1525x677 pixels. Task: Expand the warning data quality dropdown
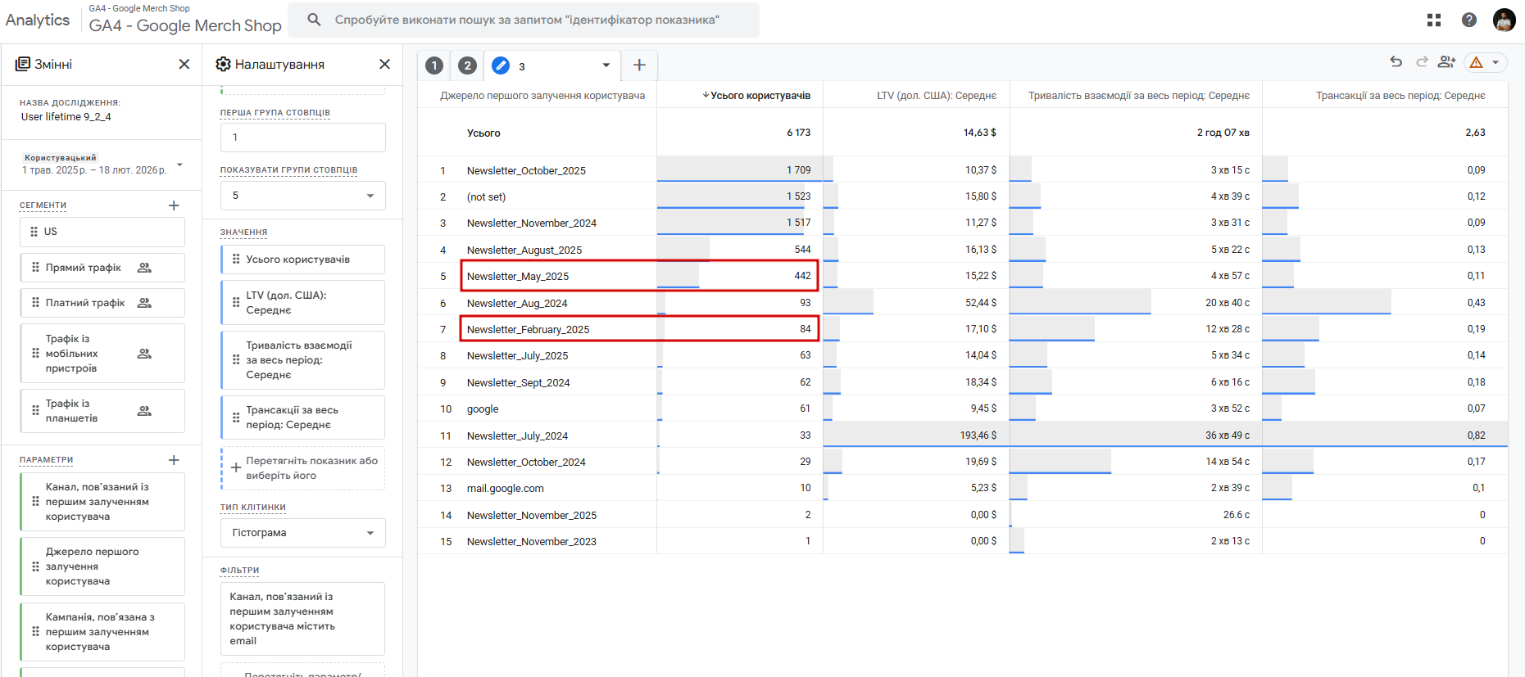(x=1495, y=62)
